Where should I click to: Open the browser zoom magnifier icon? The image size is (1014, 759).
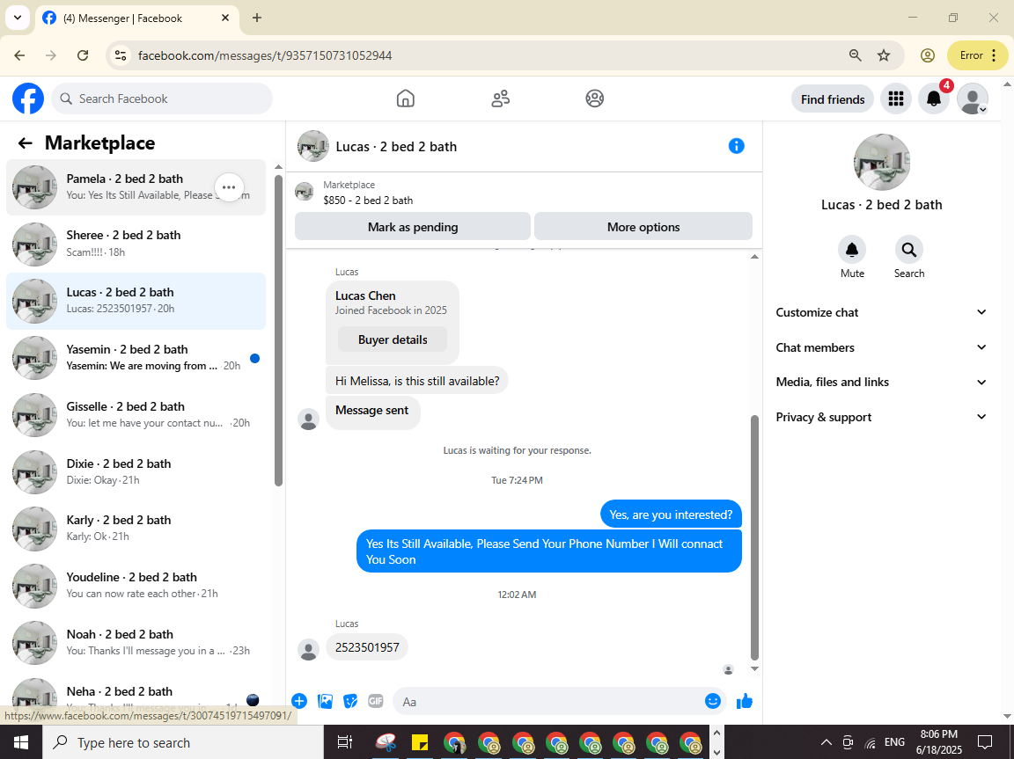click(855, 55)
